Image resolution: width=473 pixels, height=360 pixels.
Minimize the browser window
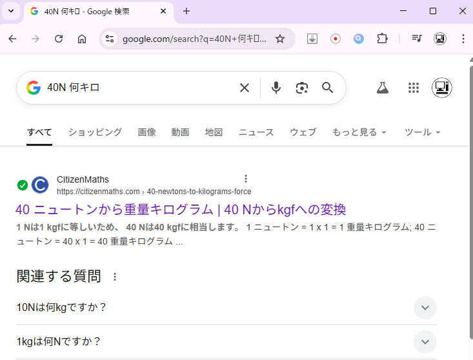pos(403,11)
